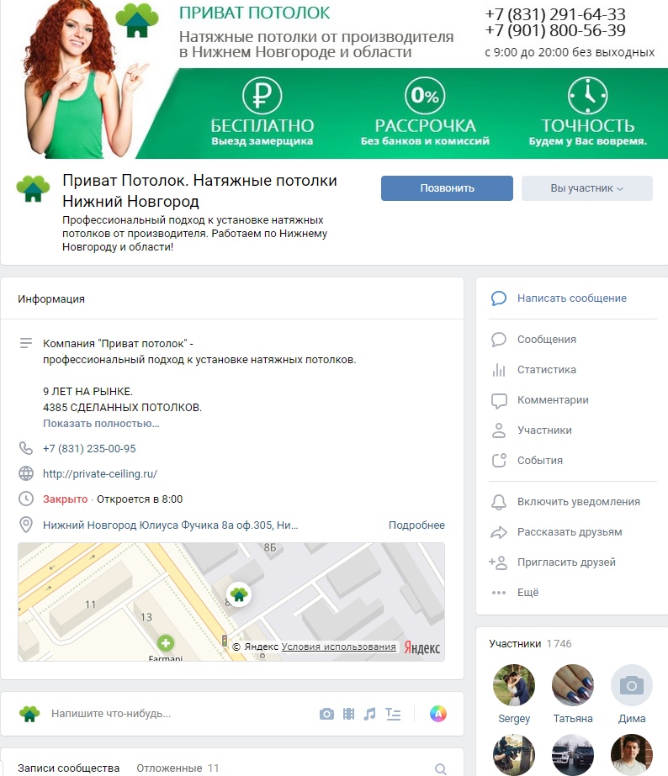Image resolution: width=668 pixels, height=776 pixels.
Task: Open member Татьяна's profile photo
Action: [573, 685]
